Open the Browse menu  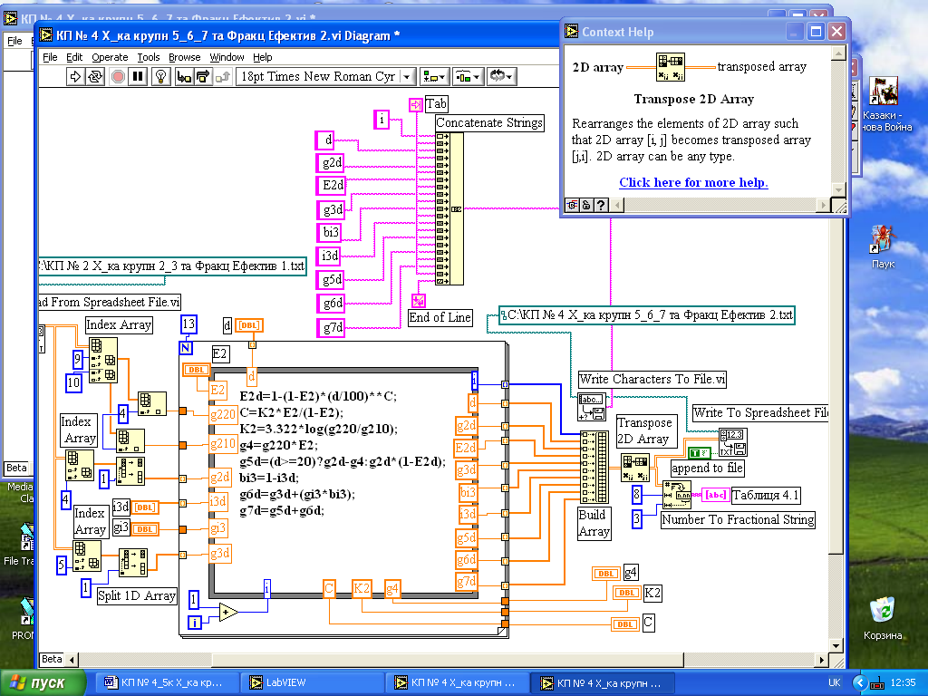pos(184,57)
